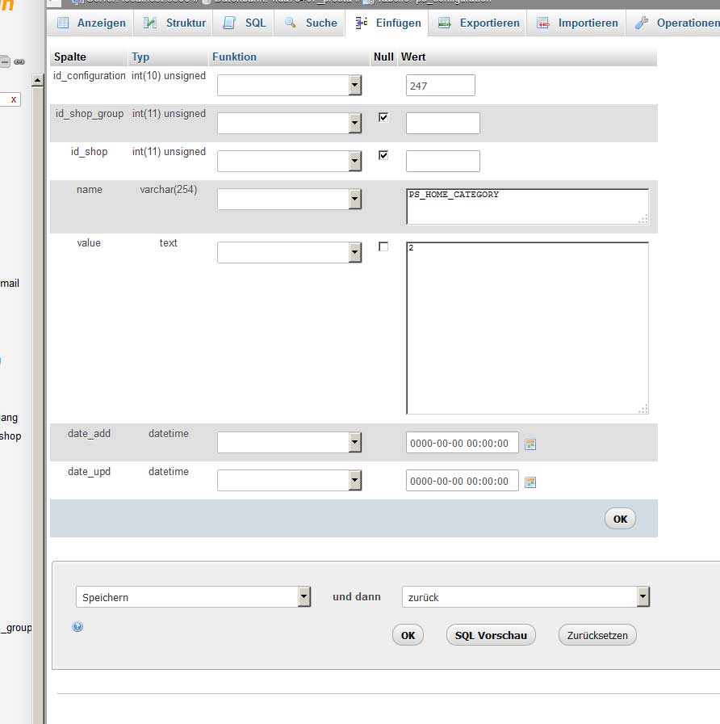The image size is (720, 724).
Task: Click the Suche magnifier icon
Action: pyautogui.click(x=290, y=22)
